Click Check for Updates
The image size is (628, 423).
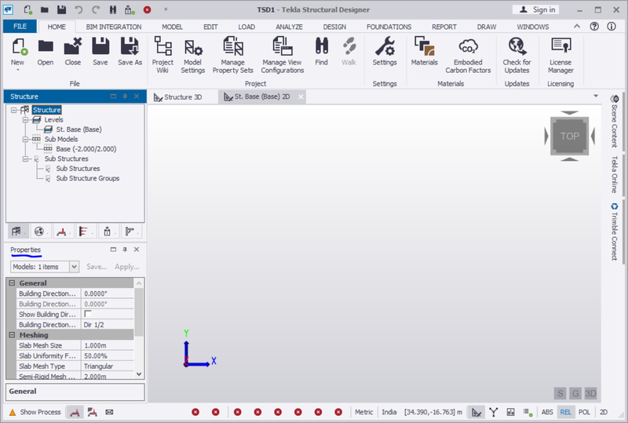point(517,55)
